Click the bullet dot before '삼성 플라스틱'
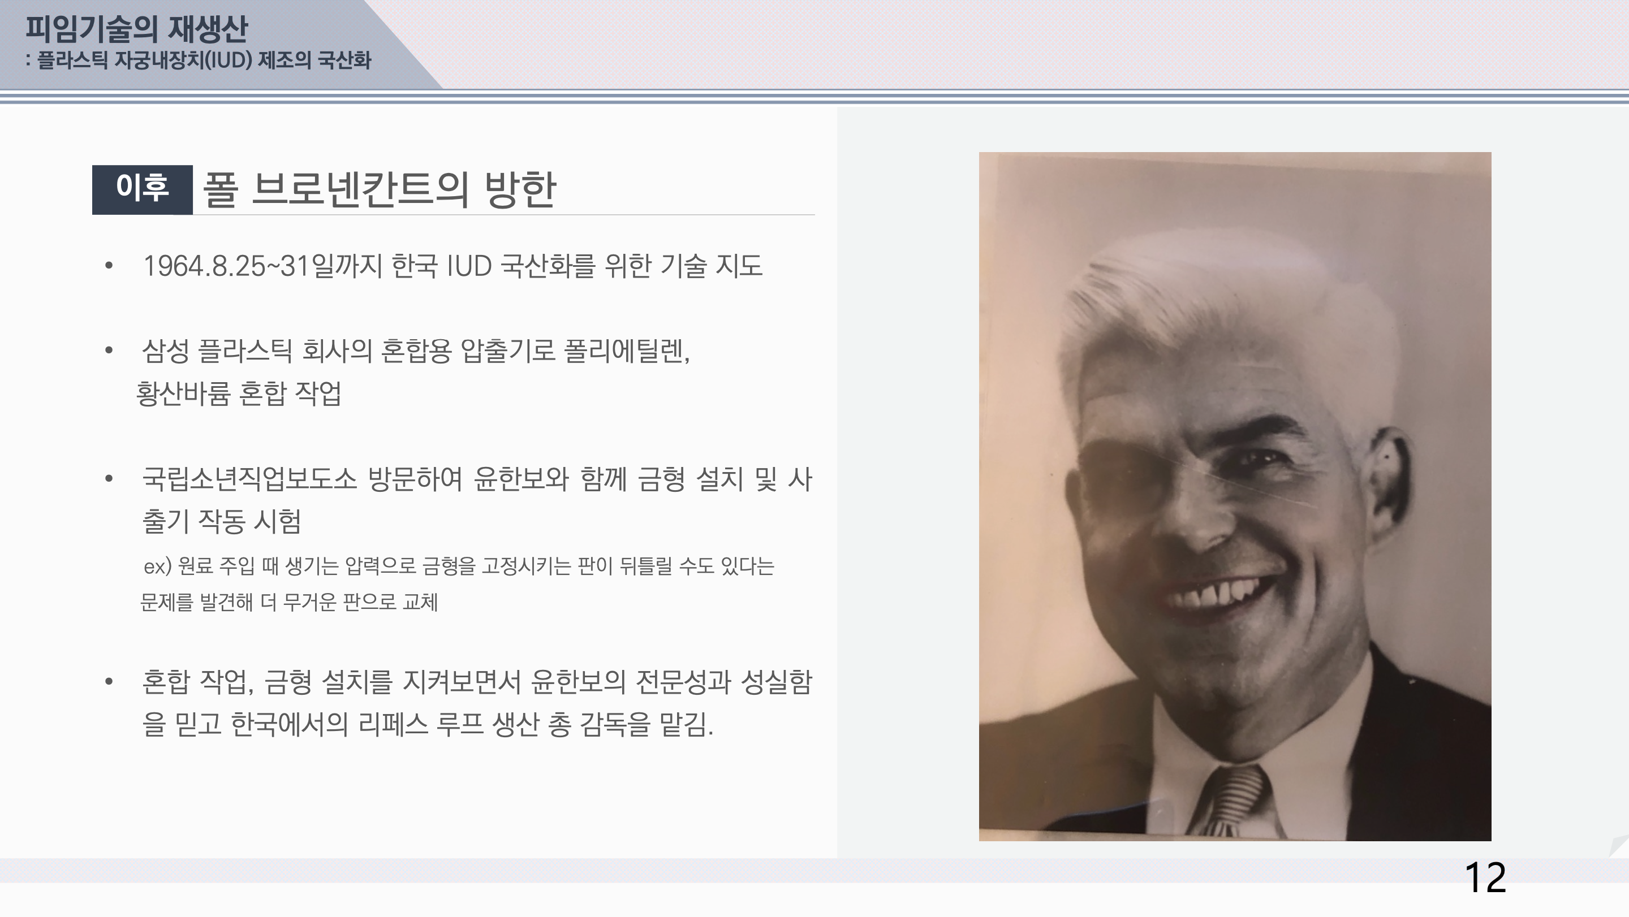This screenshot has width=1629, height=917. pyautogui.click(x=109, y=349)
